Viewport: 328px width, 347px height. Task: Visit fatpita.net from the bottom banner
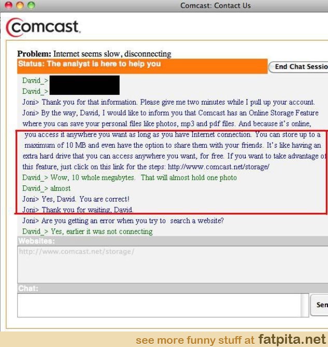pyautogui.click(x=291, y=339)
